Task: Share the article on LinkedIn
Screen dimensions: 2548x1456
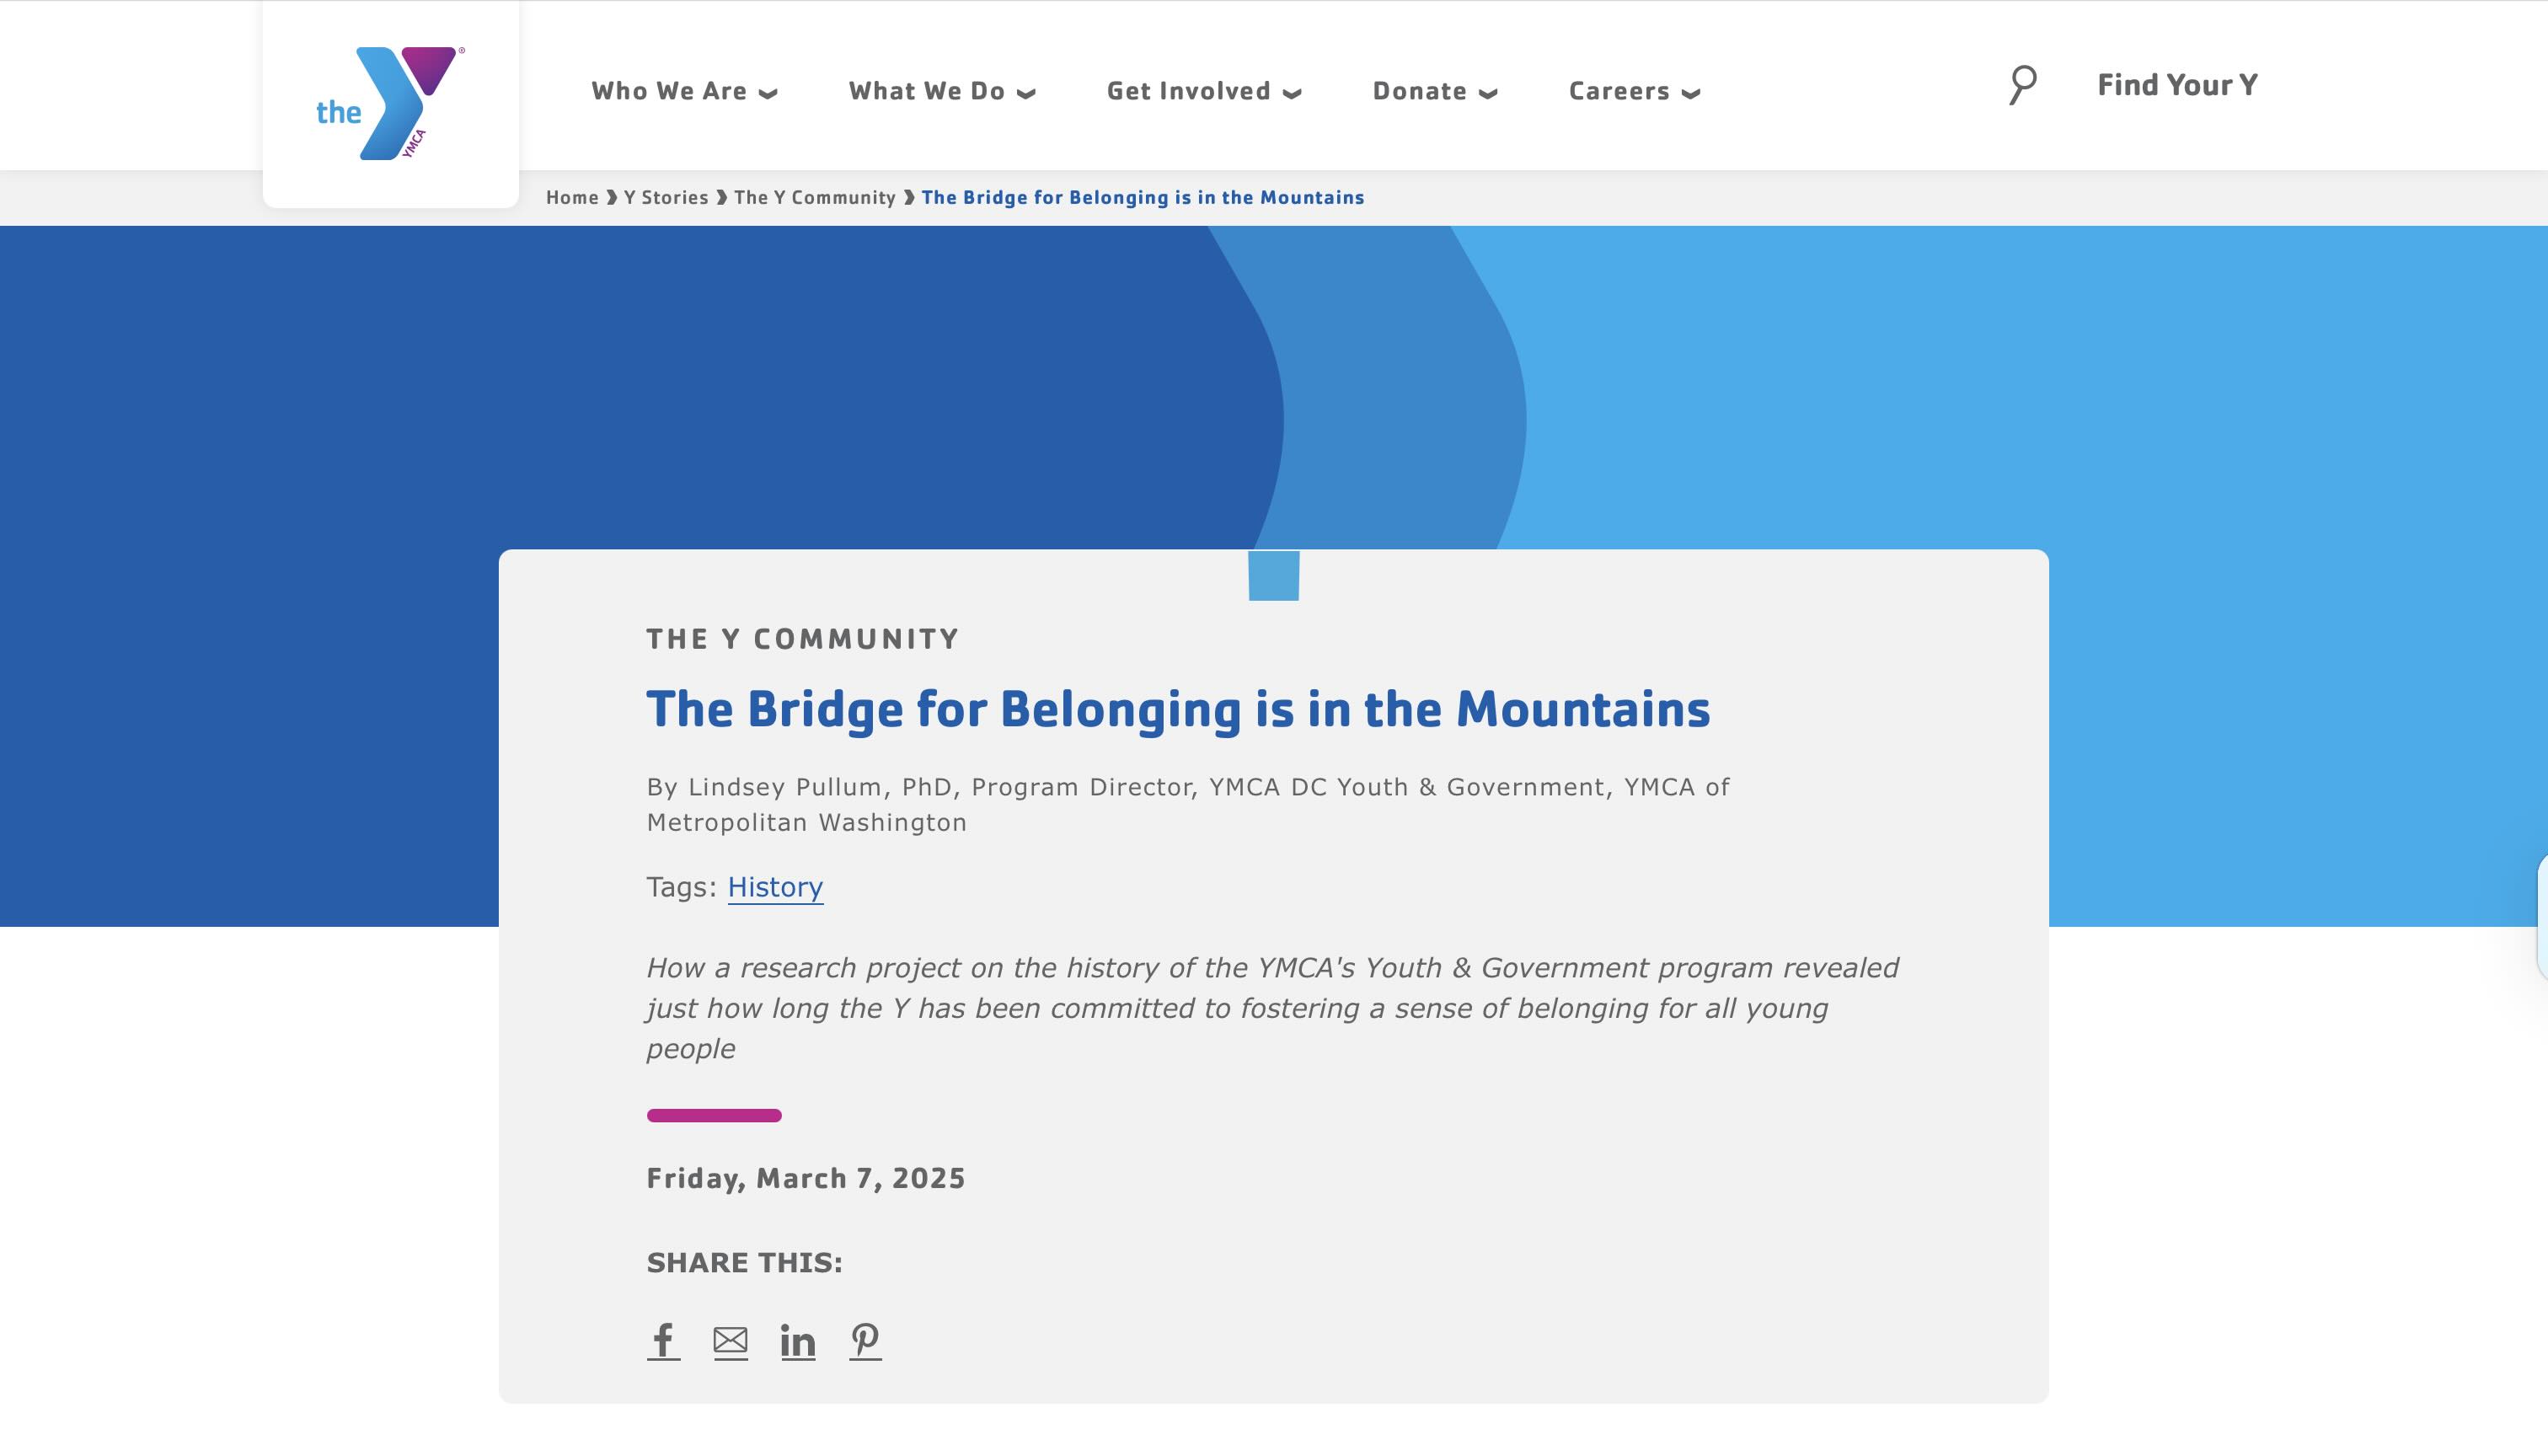Action: (798, 1340)
